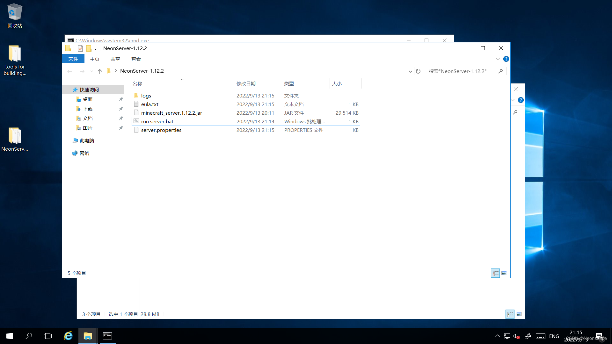Open Internet Explorer from the taskbar
The height and width of the screenshot is (344, 612).
pyautogui.click(x=68, y=336)
